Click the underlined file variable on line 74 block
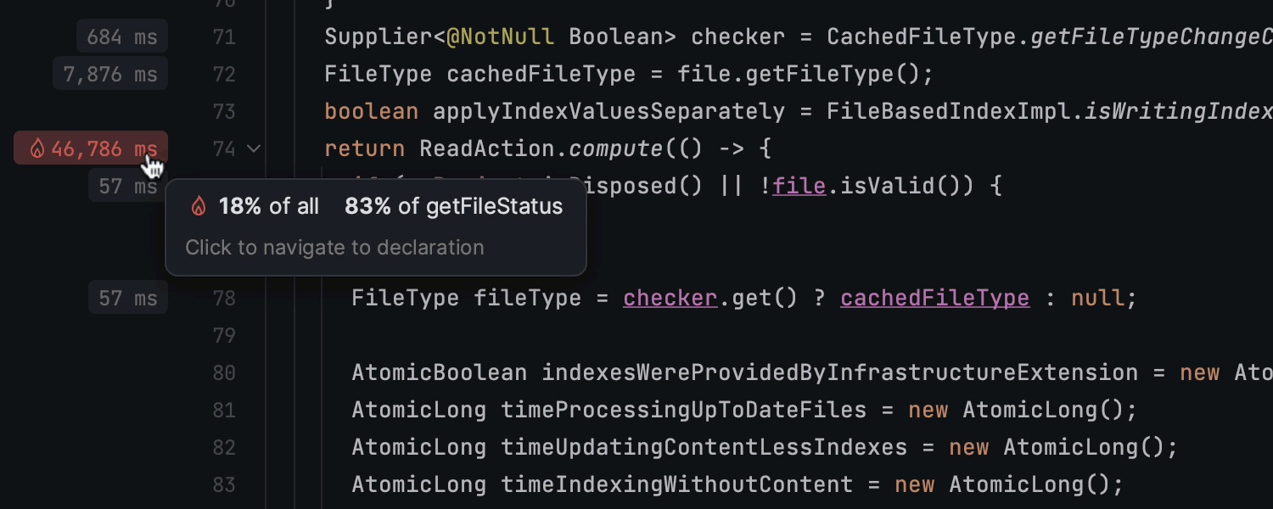 pyautogui.click(x=799, y=185)
